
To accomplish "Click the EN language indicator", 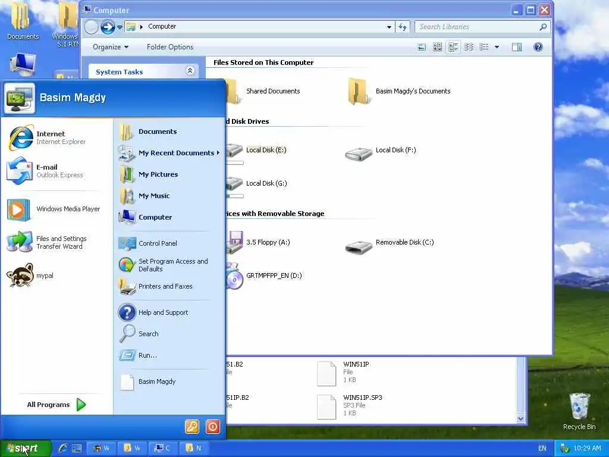I will (542, 449).
